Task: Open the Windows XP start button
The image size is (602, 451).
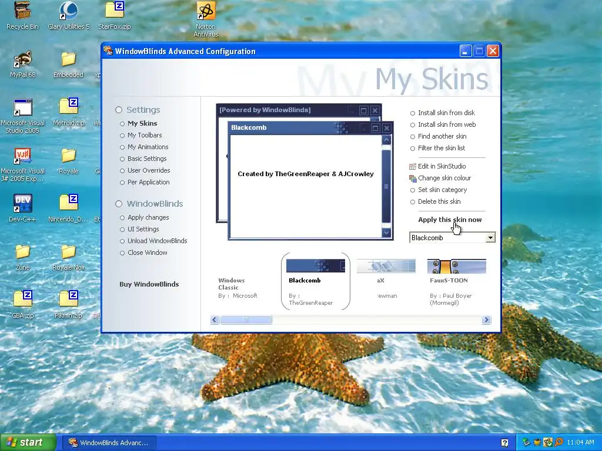Action: coord(28,443)
